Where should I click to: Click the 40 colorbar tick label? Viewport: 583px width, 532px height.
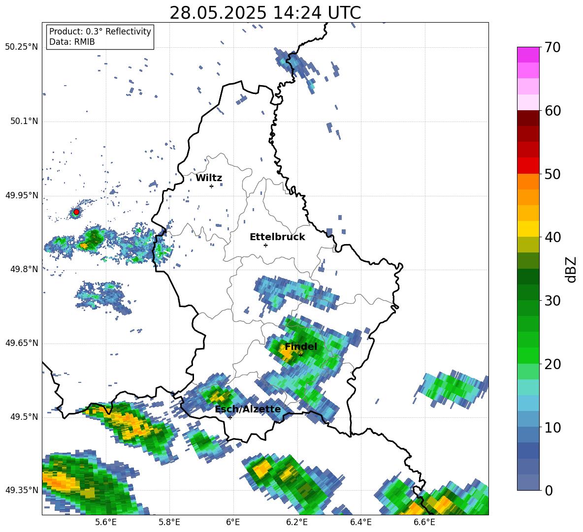[x=552, y=237]
